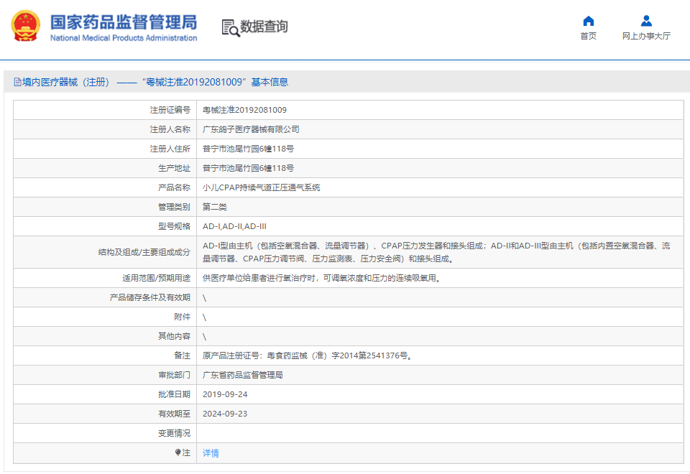Click the 国家药品监督管理局 Chinese title text
690x474 pixels.
point(123,21)
